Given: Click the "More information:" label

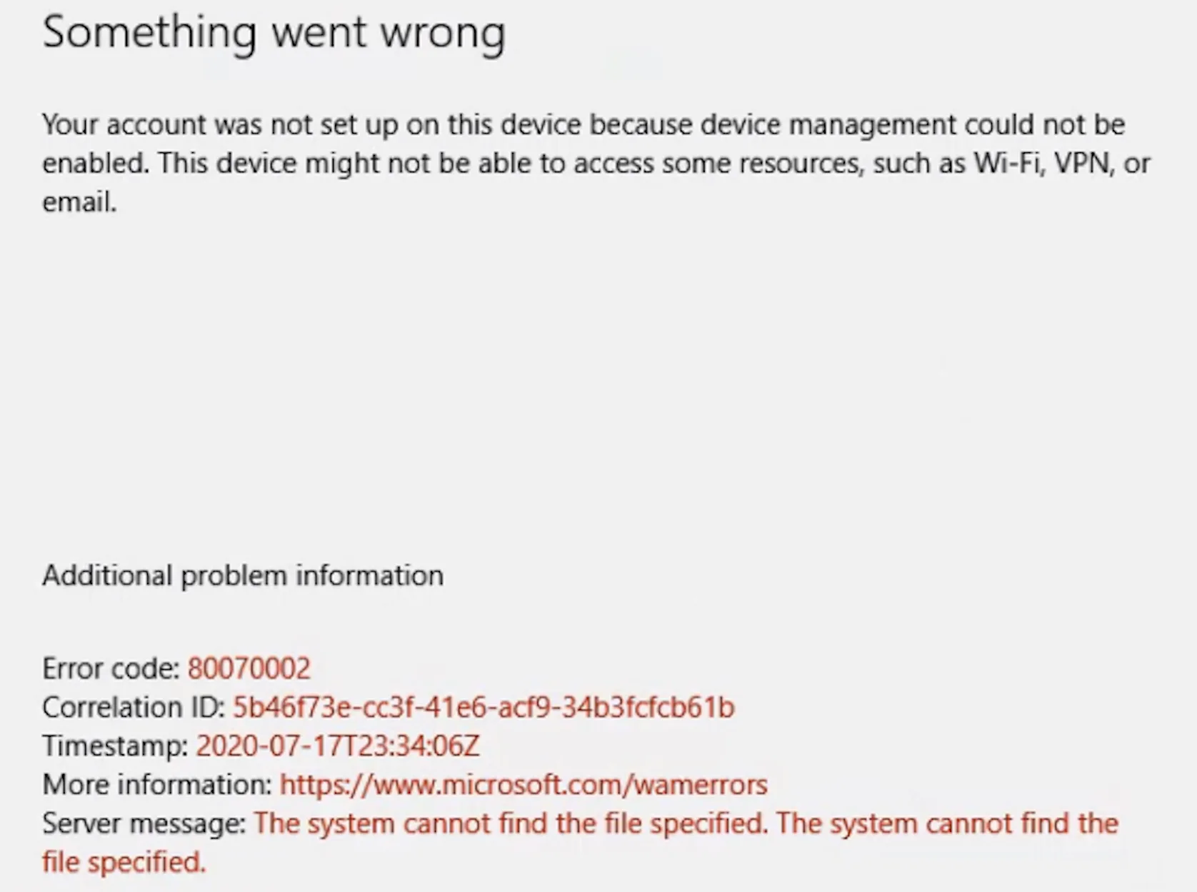Looking at the screenshot, I should (x=157, y=785).
